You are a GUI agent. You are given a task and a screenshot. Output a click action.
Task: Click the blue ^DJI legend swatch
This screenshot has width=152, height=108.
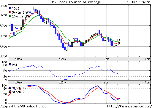pyautogui.click(x=10, y=8)
